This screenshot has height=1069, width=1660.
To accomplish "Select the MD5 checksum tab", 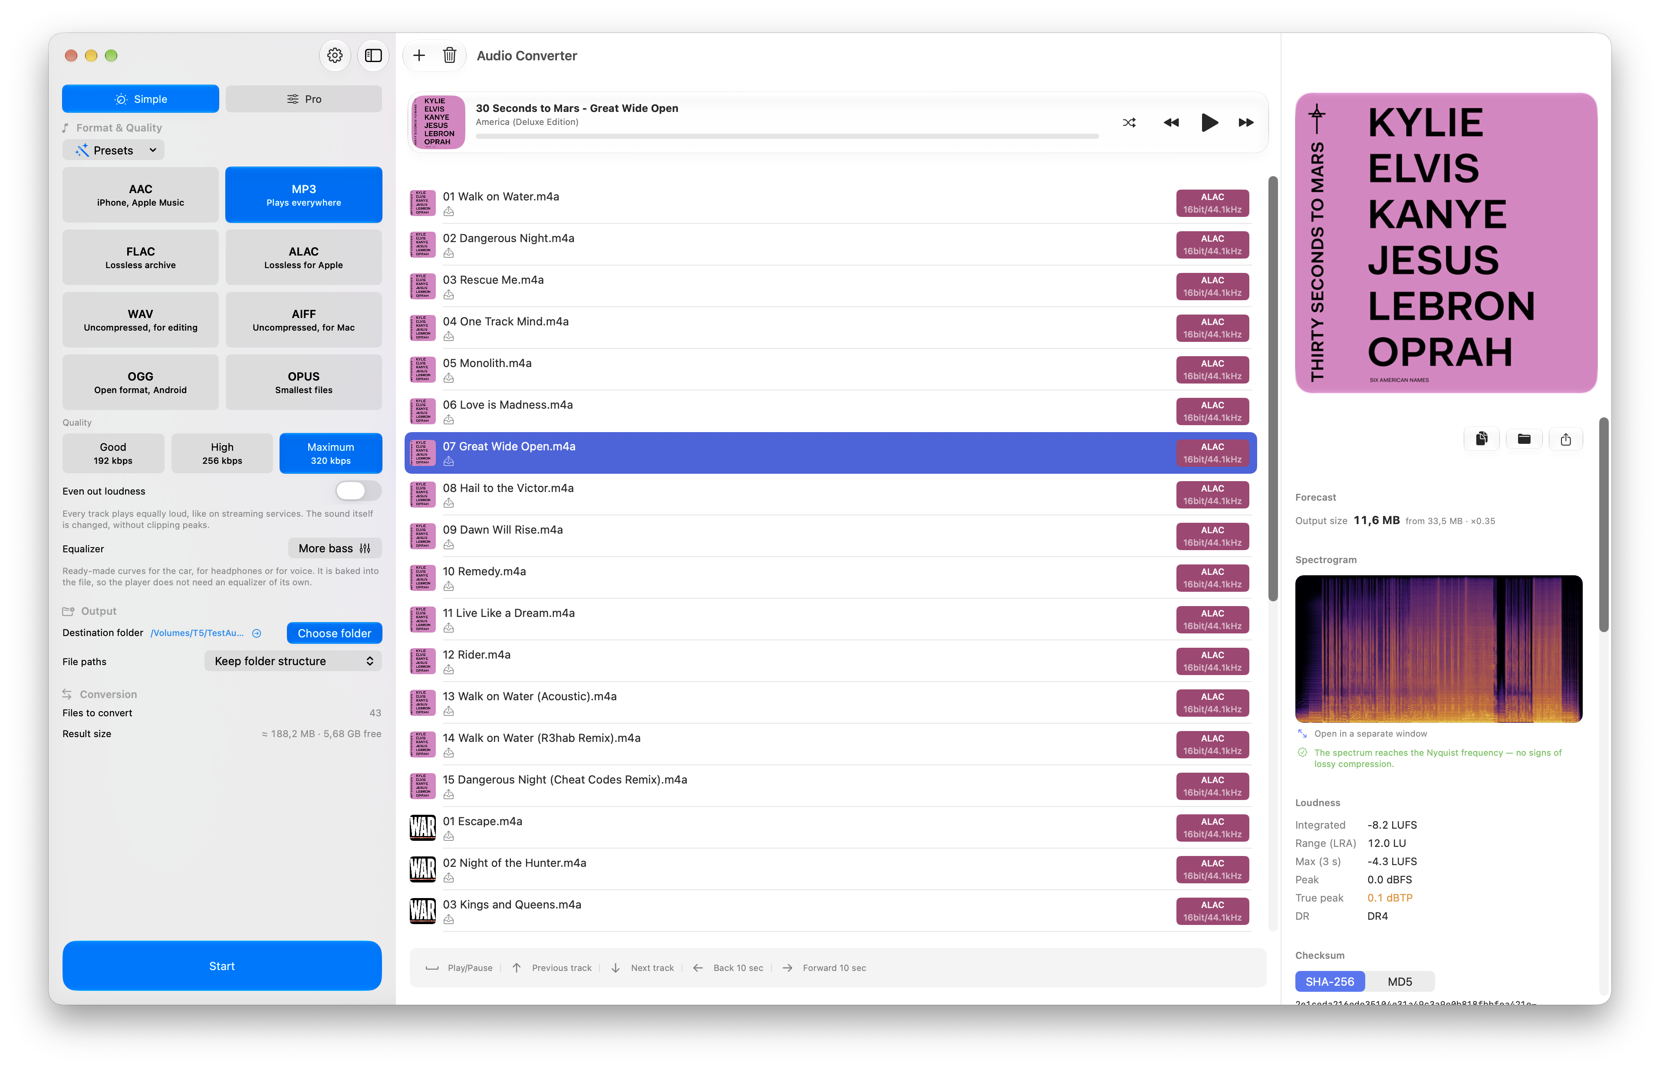I will coord(1400,981).
